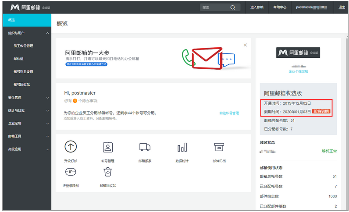Viewport: 349px width, 212px height.
Task: Close the 阿里邮箱的一大步 banner
Action: [x=245, y=45]
